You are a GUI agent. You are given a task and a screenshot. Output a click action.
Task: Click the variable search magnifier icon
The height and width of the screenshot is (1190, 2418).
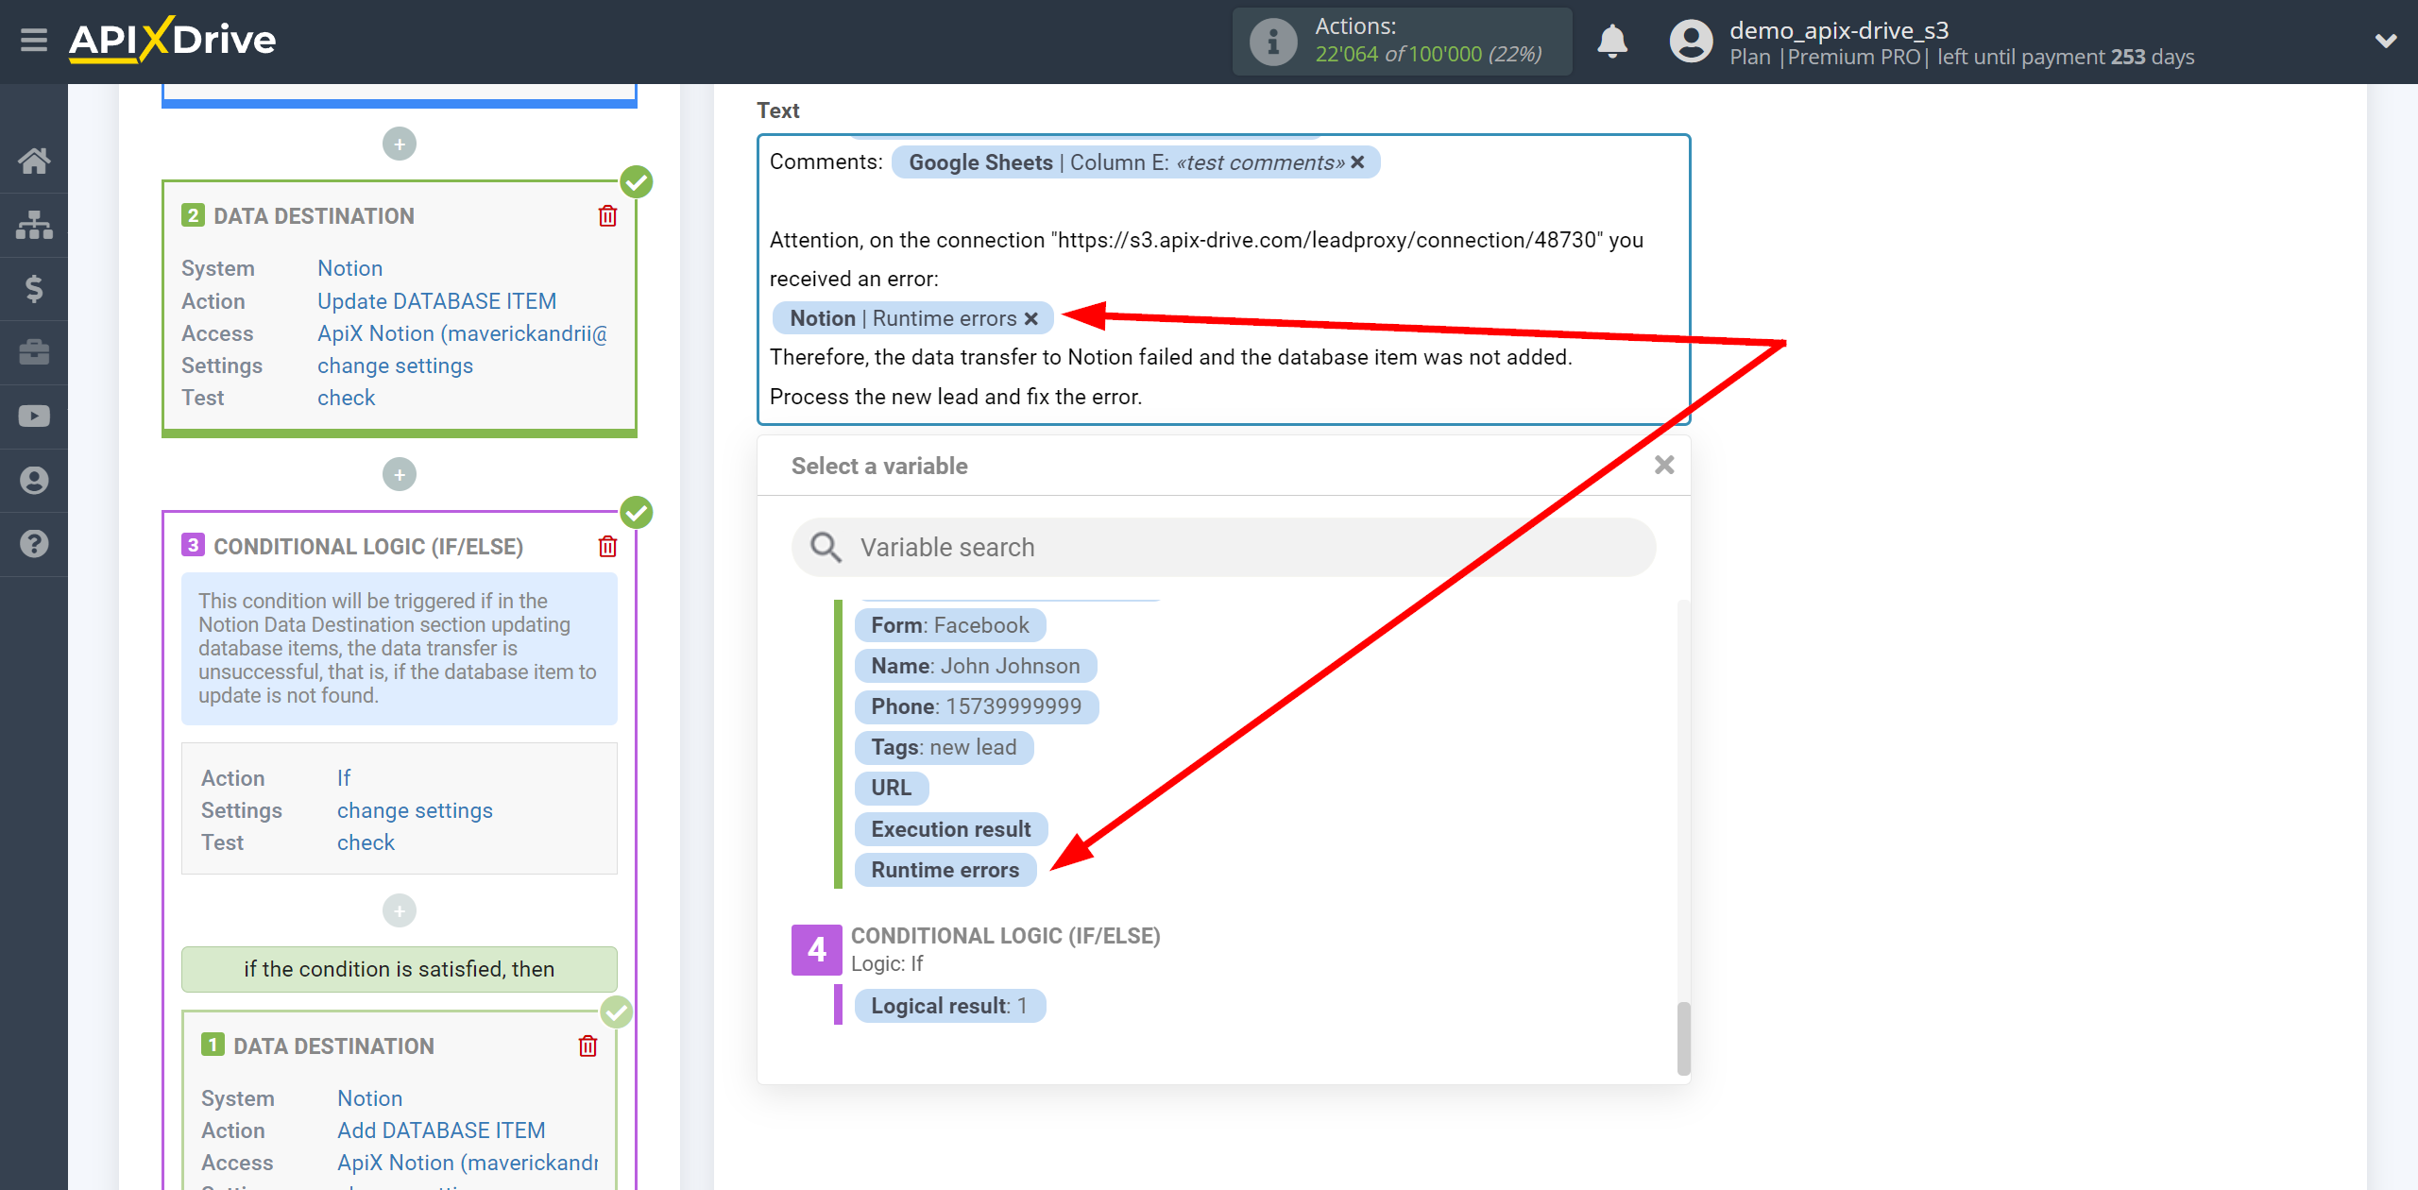[x=826, y=547]
